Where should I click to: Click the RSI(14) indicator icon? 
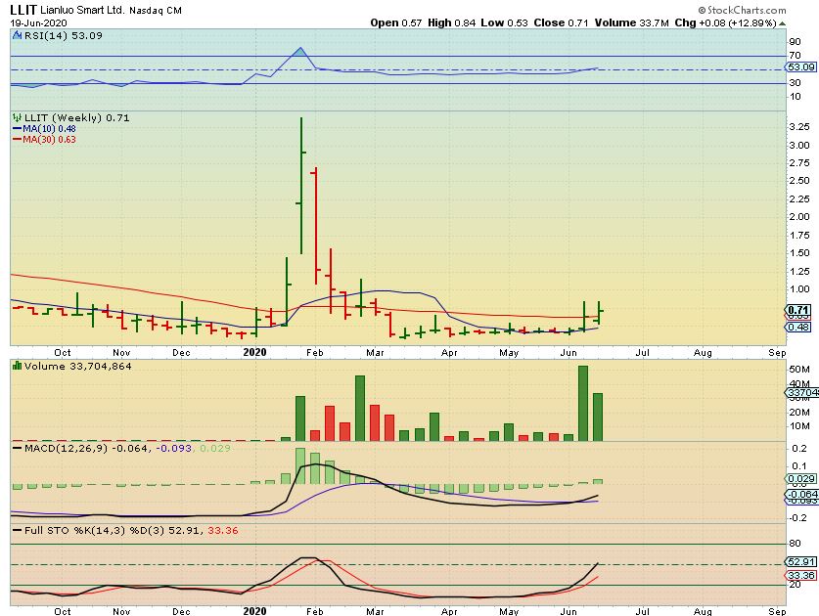[x=15, y=35]
